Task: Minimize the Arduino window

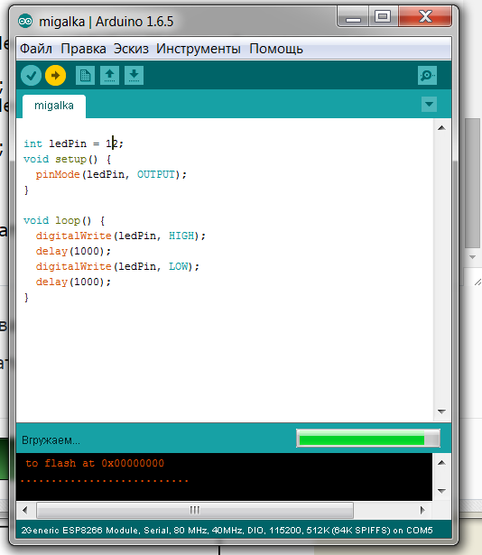Action: (353, 17)
